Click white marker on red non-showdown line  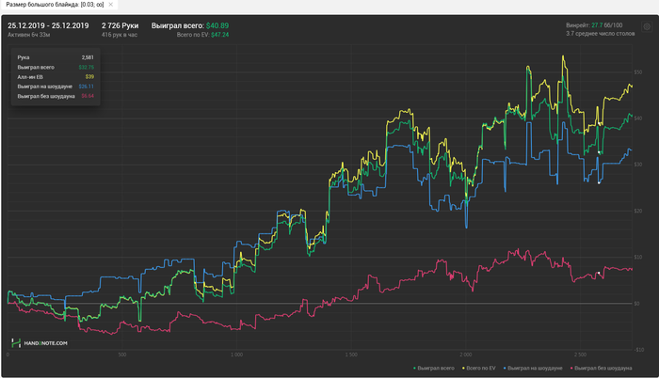click(599, 273)
